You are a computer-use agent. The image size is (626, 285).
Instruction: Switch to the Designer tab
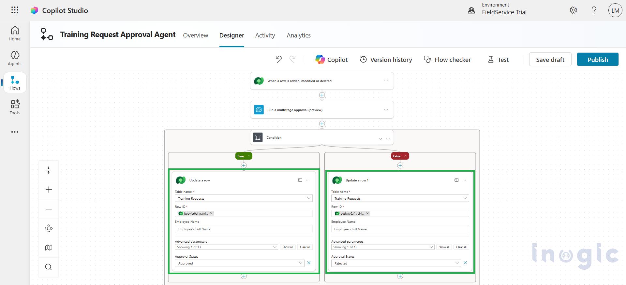231,35
